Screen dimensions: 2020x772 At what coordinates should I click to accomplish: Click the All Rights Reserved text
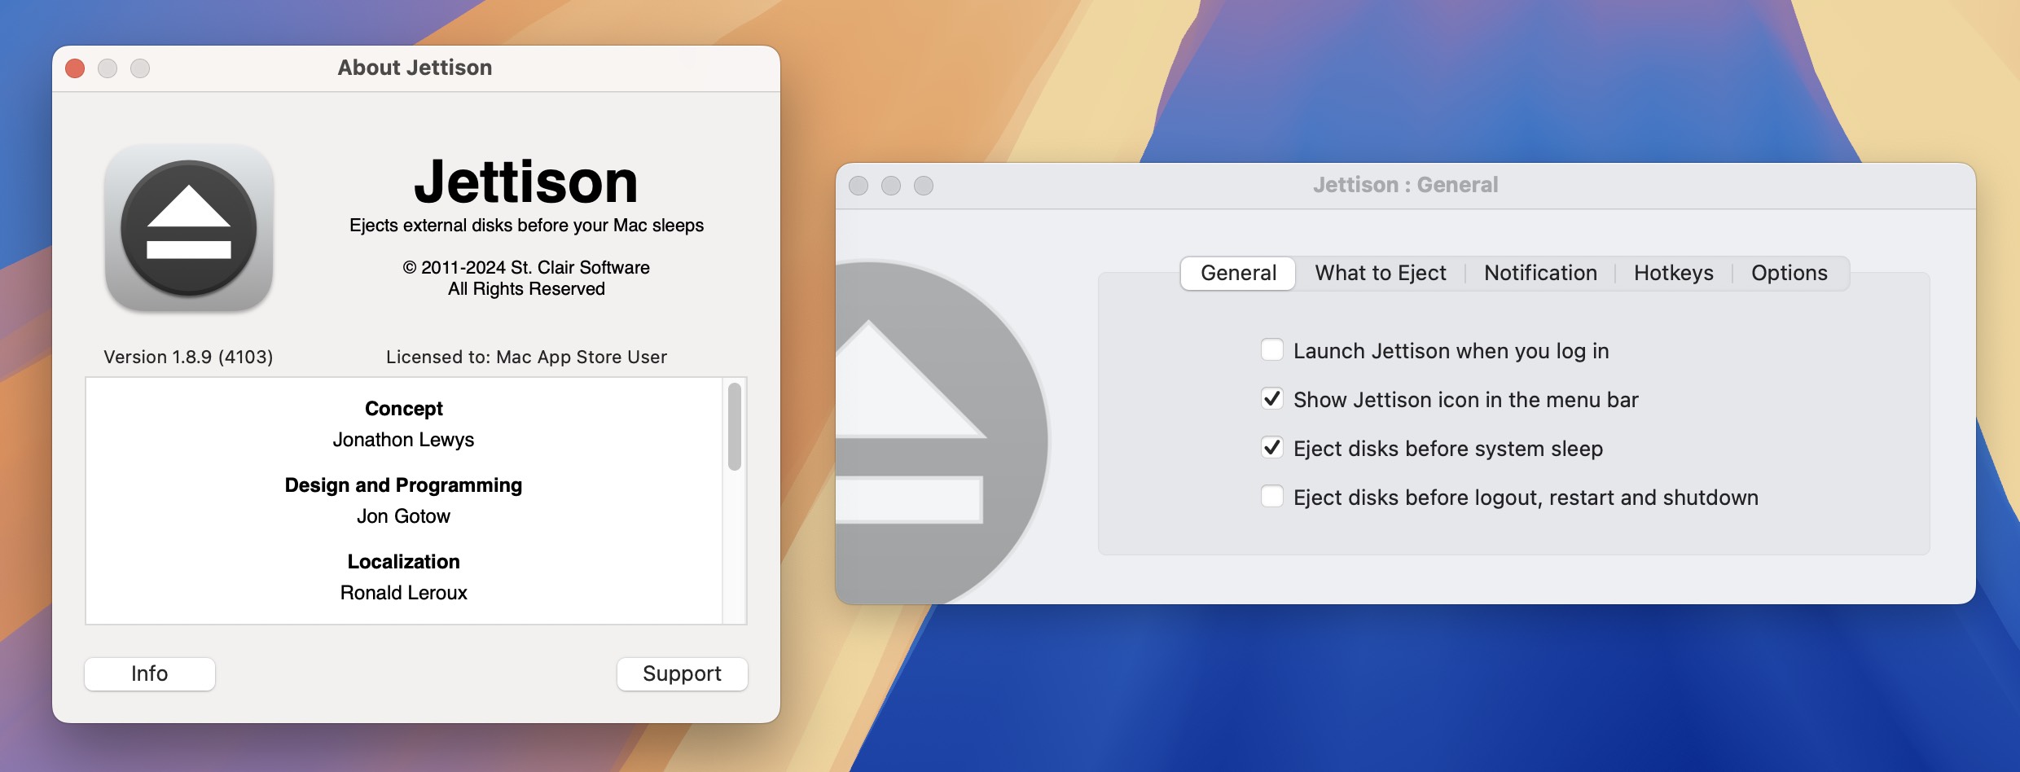tap(526, 289)
